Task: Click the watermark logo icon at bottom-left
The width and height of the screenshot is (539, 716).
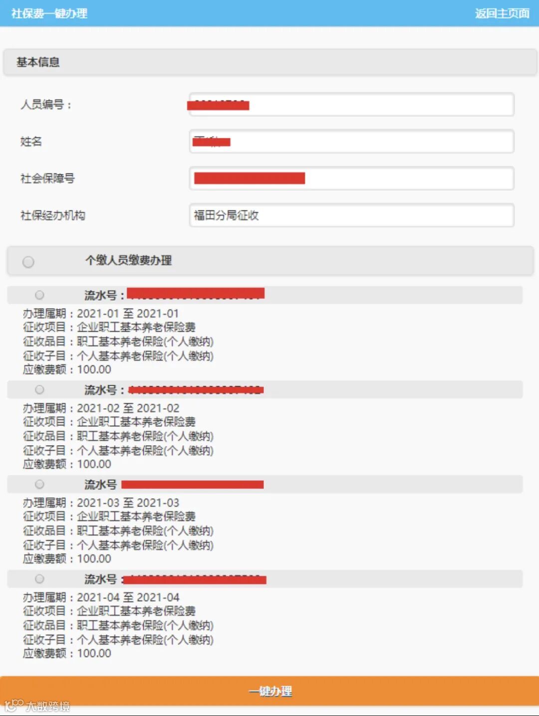Action: tap(13, 705)
